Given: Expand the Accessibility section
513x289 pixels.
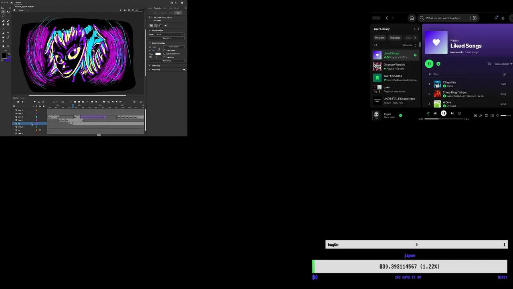Looking at the screenshot, I should [x=149, y=69].
